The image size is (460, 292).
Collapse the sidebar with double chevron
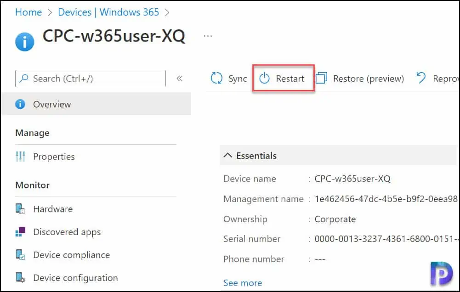pos(180,78)
